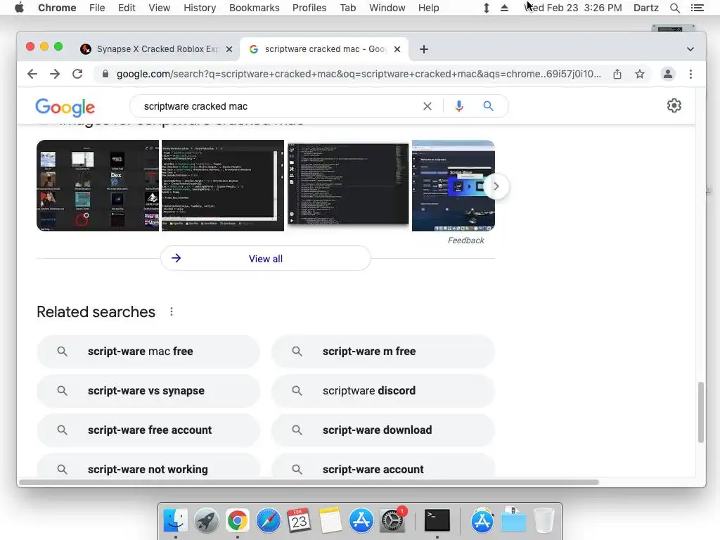The width and height of the screenshot is (720, 540).
Task: Click View all images button
Action: (265, 259)
